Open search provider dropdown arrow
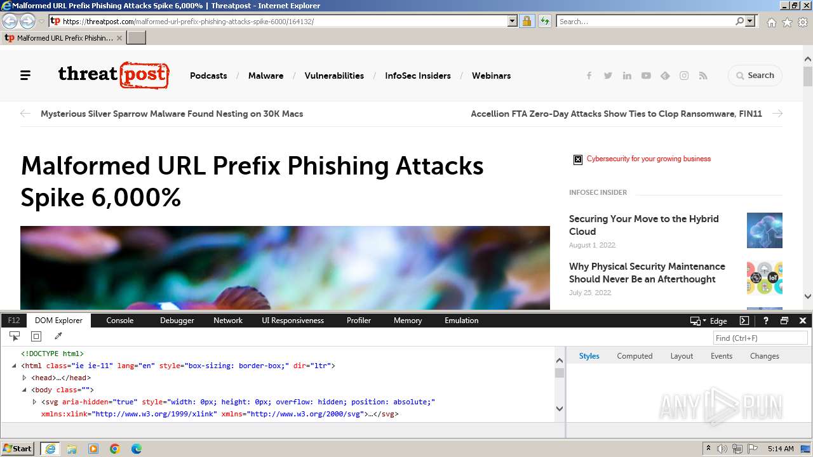 pos(750,21)
